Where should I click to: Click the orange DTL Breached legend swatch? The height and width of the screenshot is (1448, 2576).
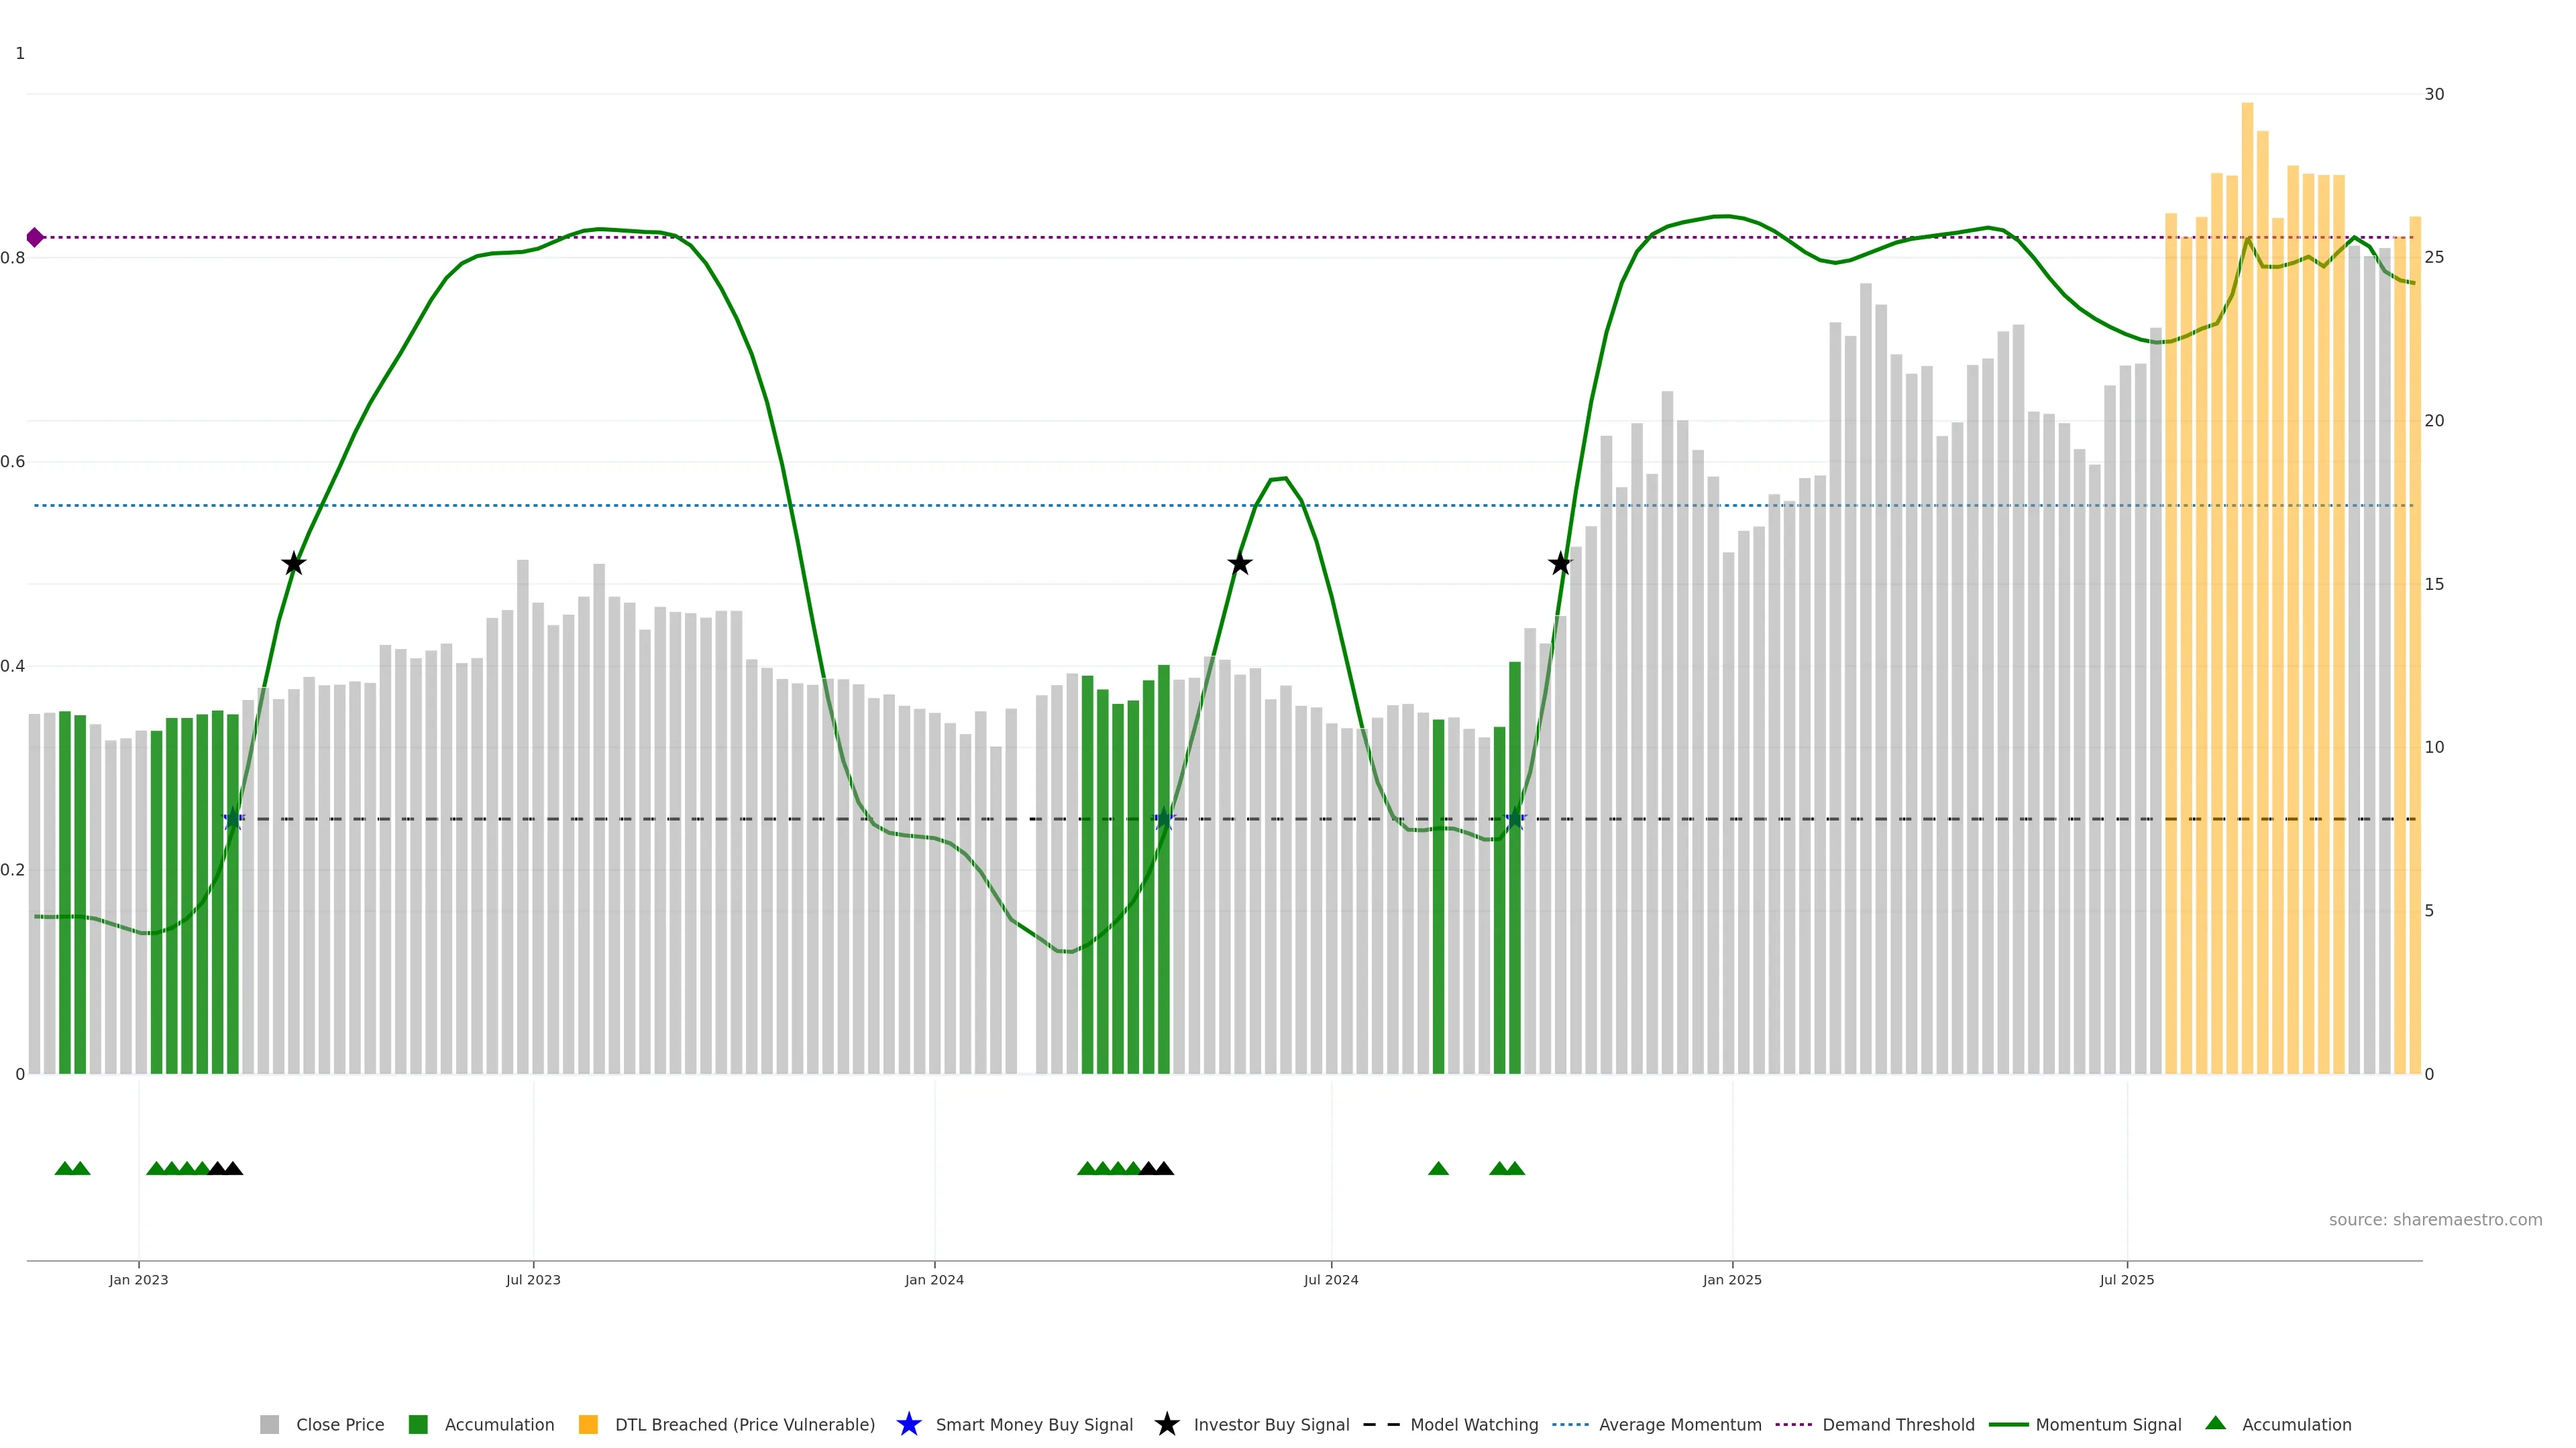tap(588, 1424)
